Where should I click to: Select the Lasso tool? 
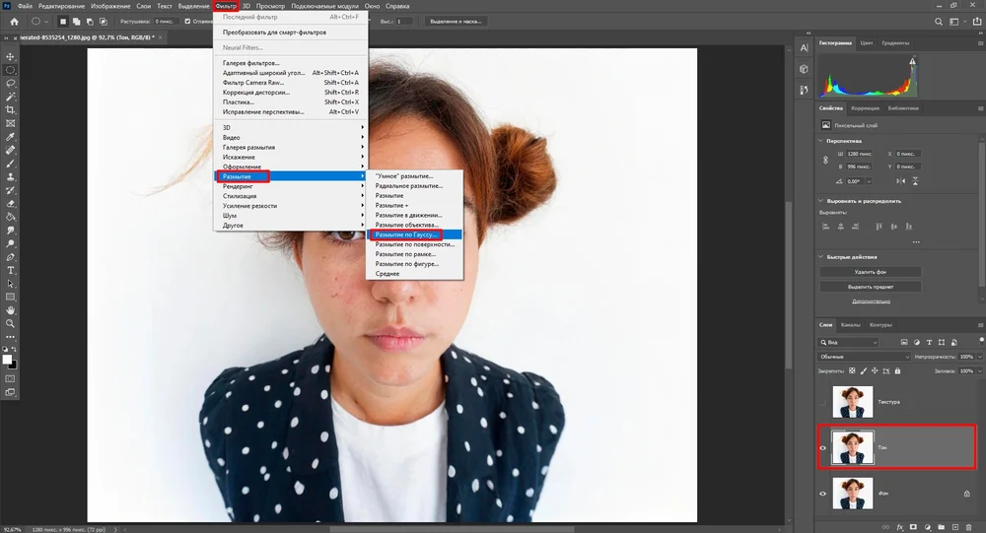pos(10,83)
